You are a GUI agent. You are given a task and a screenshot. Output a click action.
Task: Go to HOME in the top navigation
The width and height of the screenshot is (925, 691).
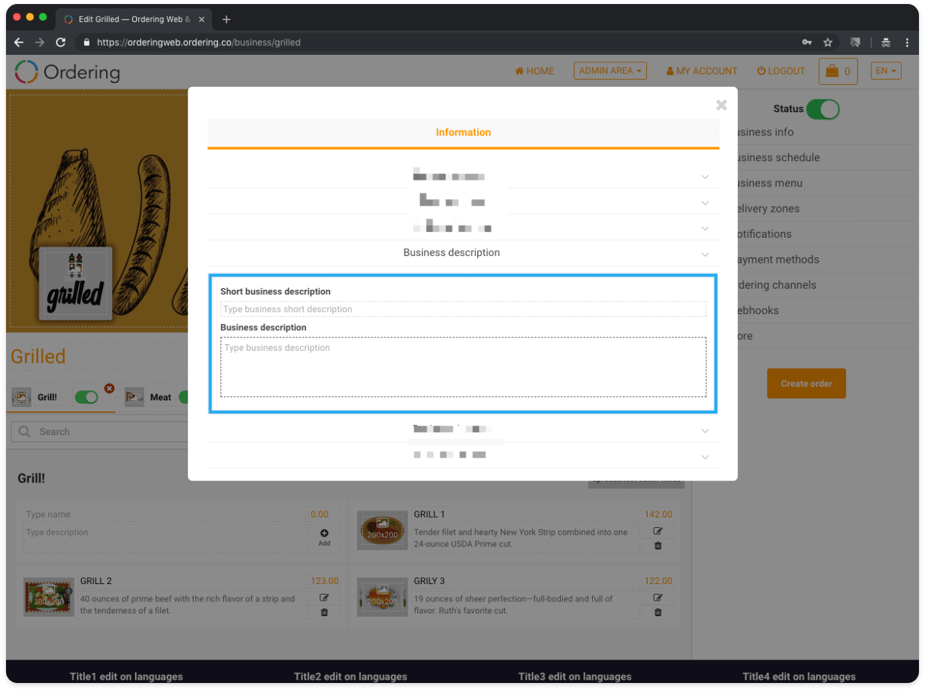(535, 71)
